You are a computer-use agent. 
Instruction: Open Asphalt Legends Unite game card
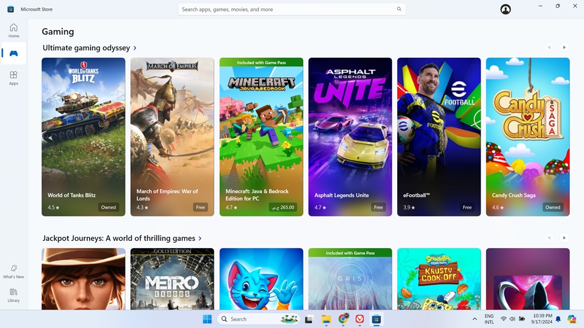click(350, 137)
